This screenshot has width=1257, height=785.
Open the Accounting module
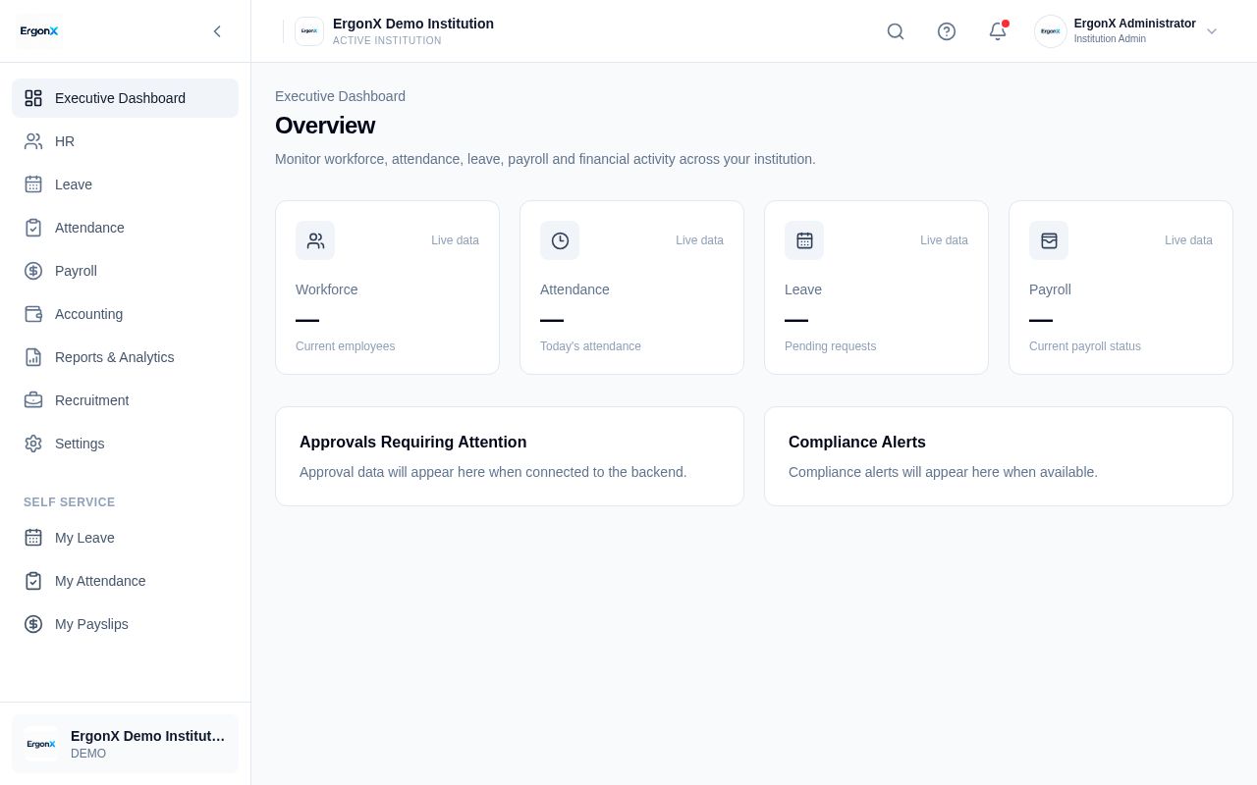tap(125, 314)
